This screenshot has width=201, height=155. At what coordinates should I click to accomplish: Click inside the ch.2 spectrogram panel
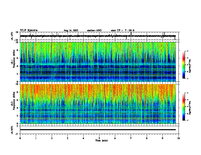pyautogui.click(x=98, y=104)
